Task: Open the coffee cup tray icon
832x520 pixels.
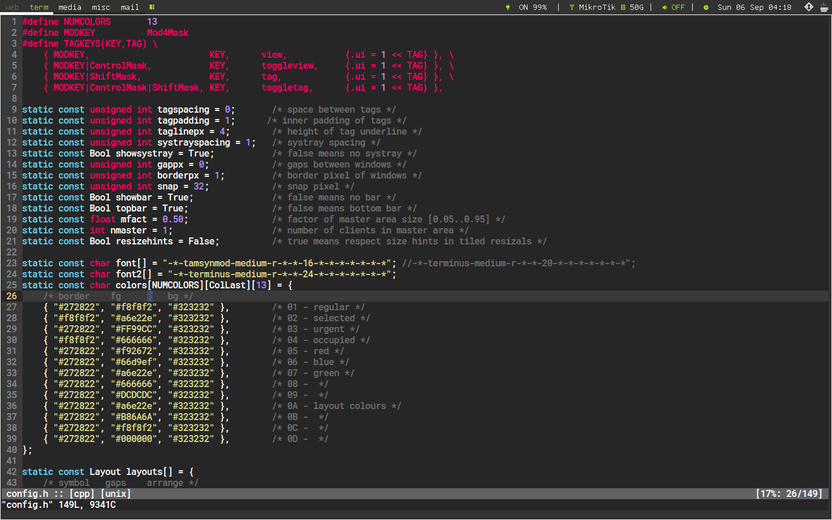Action: coord(824,7)
